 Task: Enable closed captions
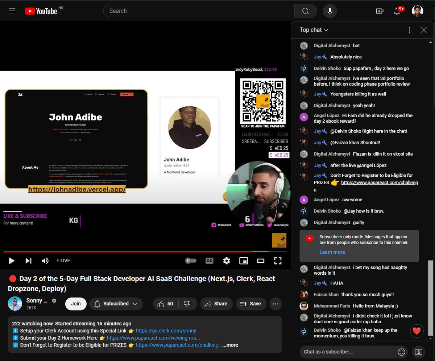click(x=209, y=261)
